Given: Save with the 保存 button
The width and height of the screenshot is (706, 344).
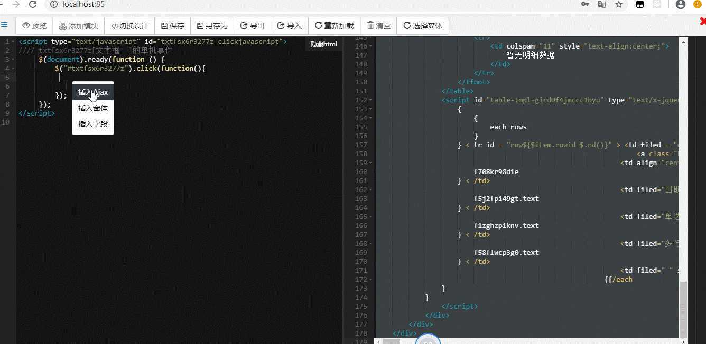Looking at the screenshot, I should (x=173, y=26).
